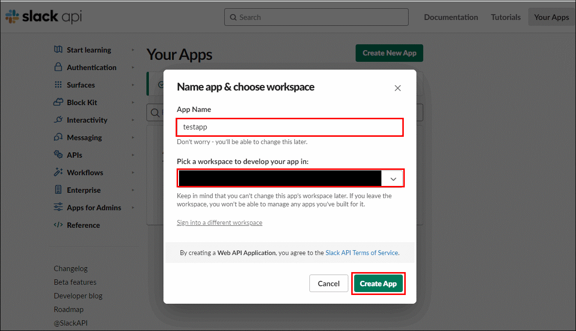The image size is (576, 331).
Task: Expand the Surfaces section arrow
Action: click(133, 85)
